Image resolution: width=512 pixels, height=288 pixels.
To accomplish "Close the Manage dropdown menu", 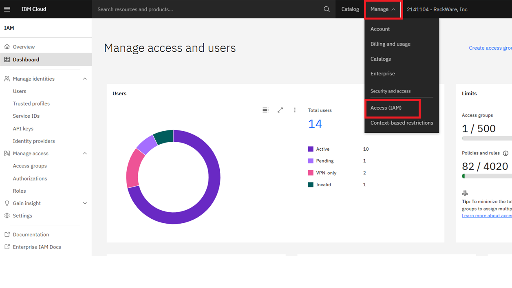I will point(383,9).
